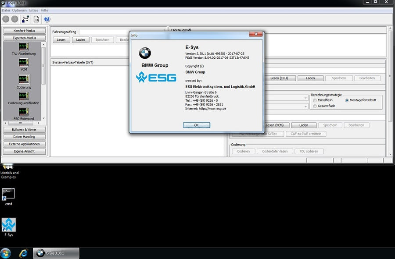Confirm the Info dialog with OK
This screenshot has height=259, width=395.
point(196,124)
